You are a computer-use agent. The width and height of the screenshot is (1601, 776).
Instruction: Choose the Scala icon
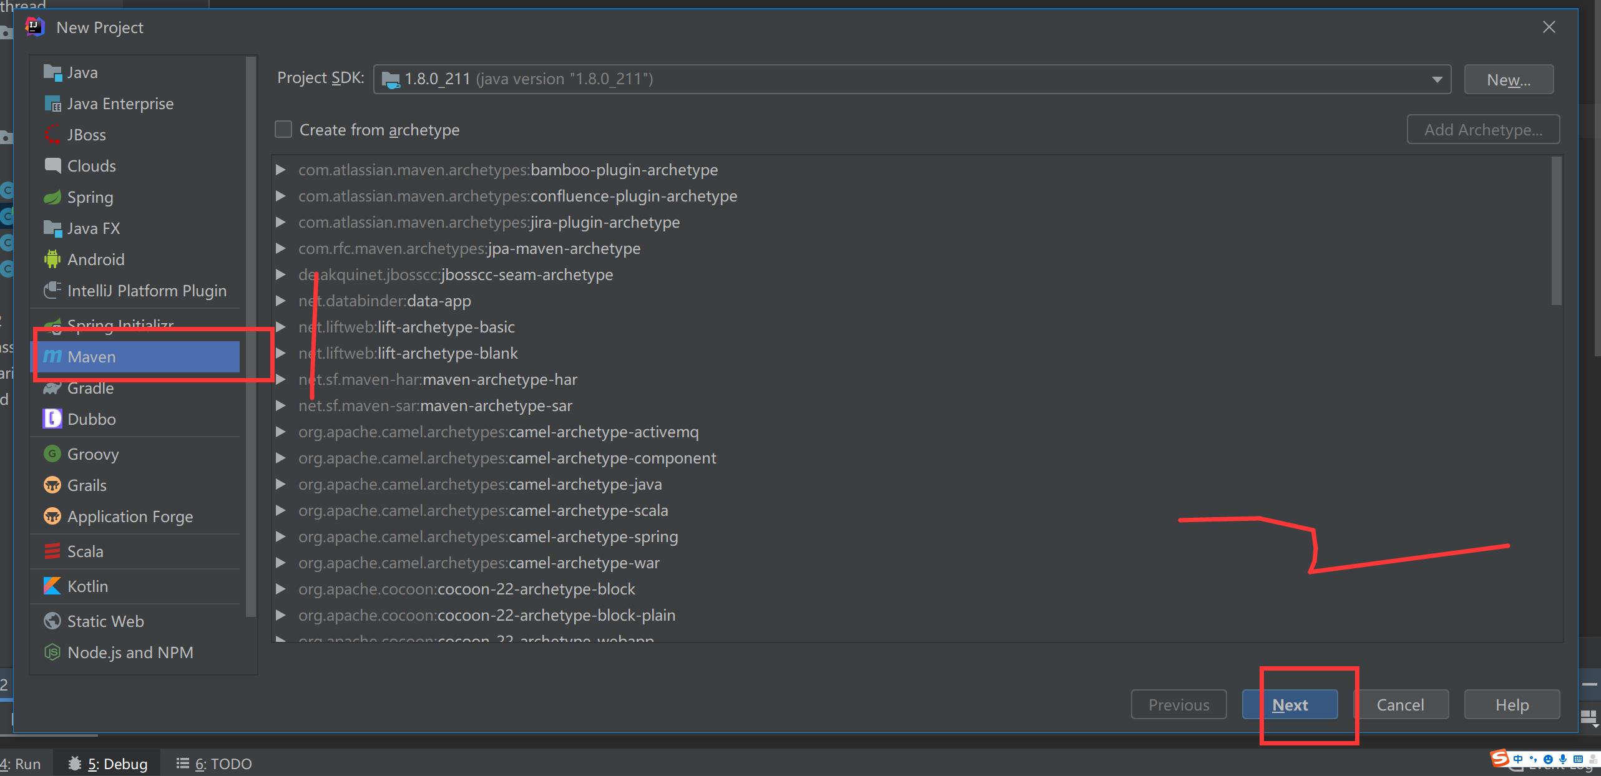[x=52, y=551]
